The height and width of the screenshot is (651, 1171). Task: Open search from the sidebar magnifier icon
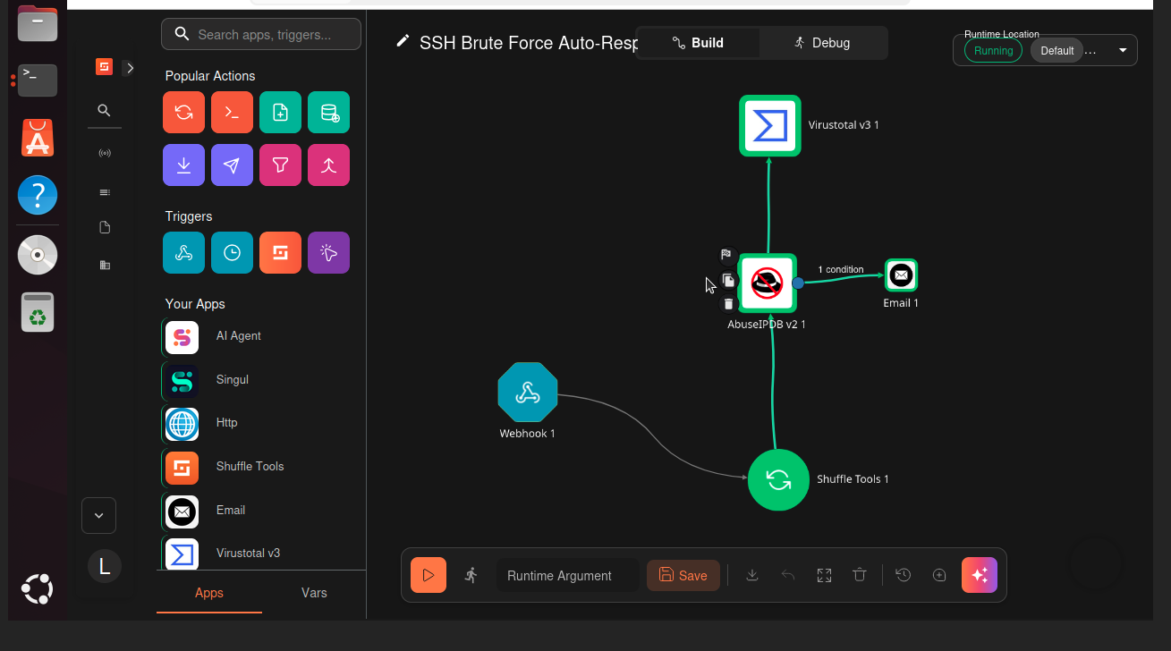(x=104, y=111)
